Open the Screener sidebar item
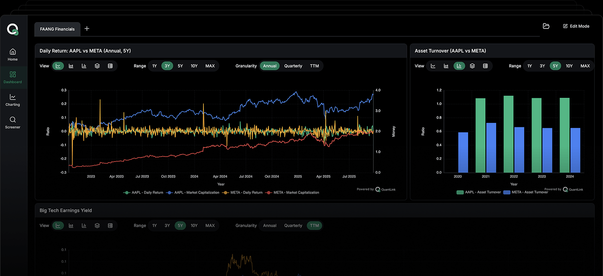The width and height of the screenshot is (603, 276). (13, 123)
